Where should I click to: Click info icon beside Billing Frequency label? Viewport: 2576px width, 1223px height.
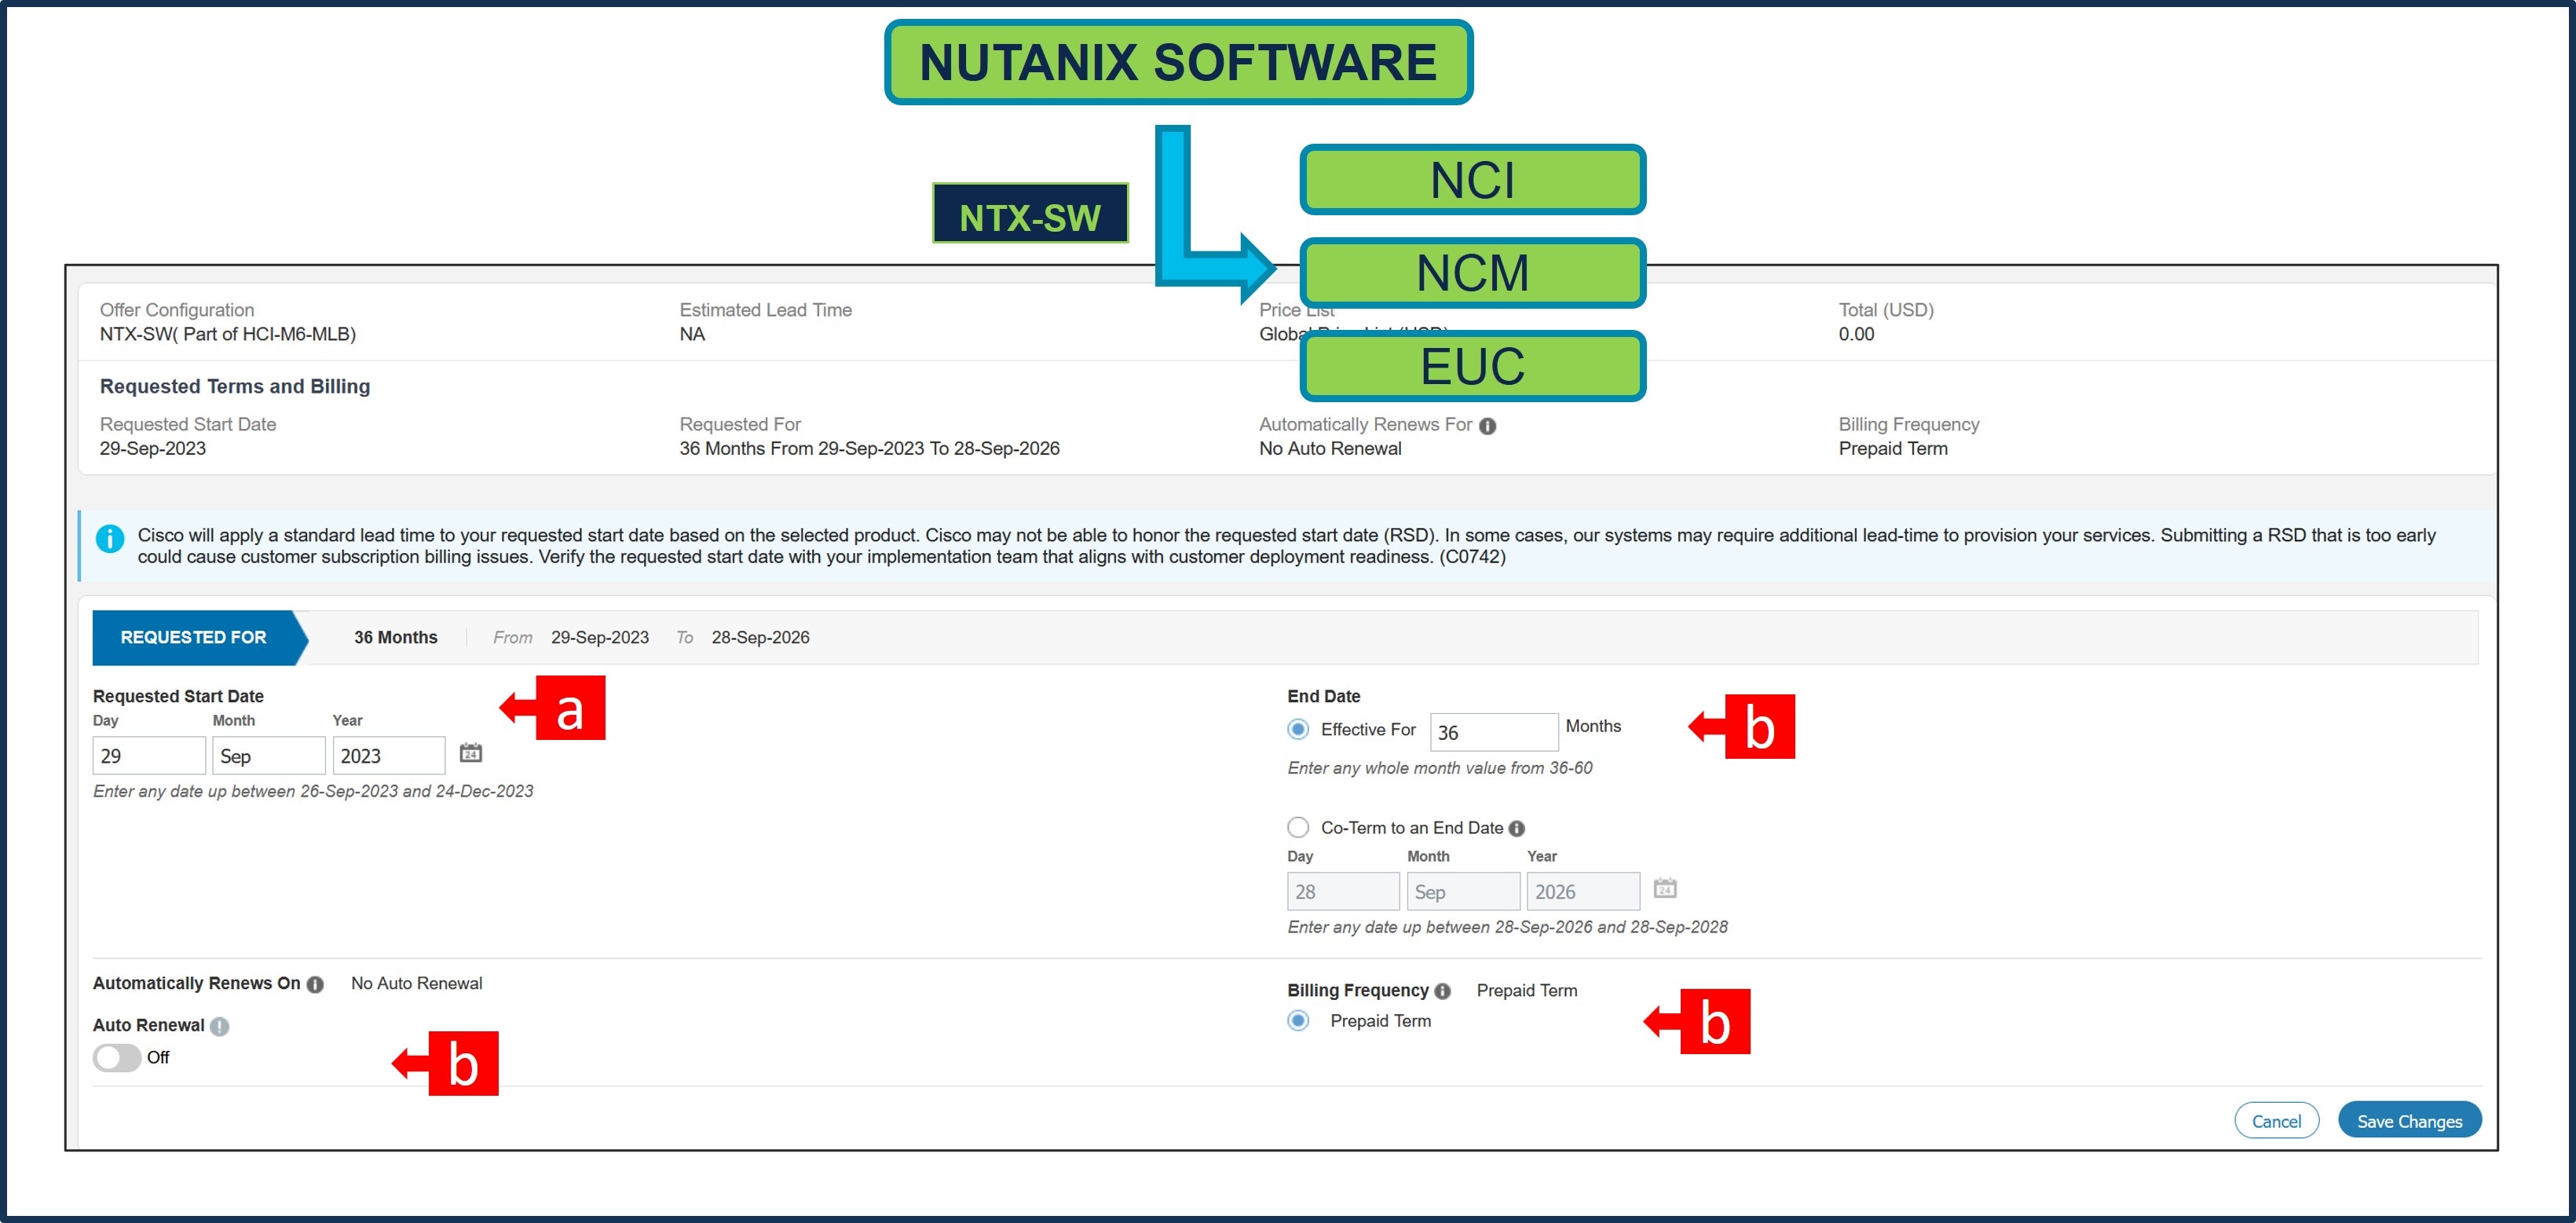tap(1442, 991)
